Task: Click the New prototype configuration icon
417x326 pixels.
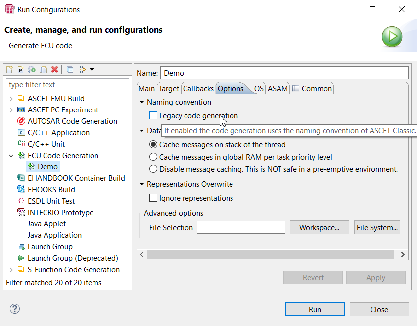Action: coord(21,70)
